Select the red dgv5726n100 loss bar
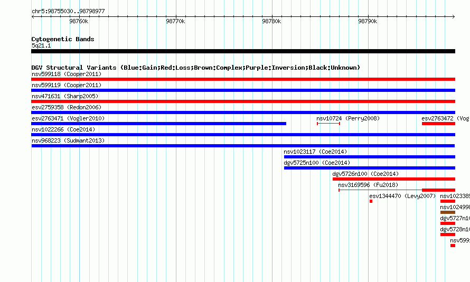 click(394, 179)
